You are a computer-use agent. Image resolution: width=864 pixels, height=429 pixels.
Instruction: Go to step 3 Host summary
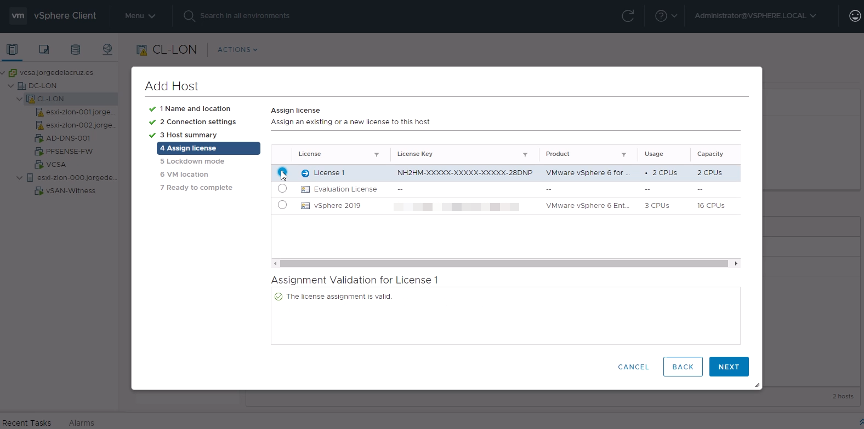click(x=188, y=135)
